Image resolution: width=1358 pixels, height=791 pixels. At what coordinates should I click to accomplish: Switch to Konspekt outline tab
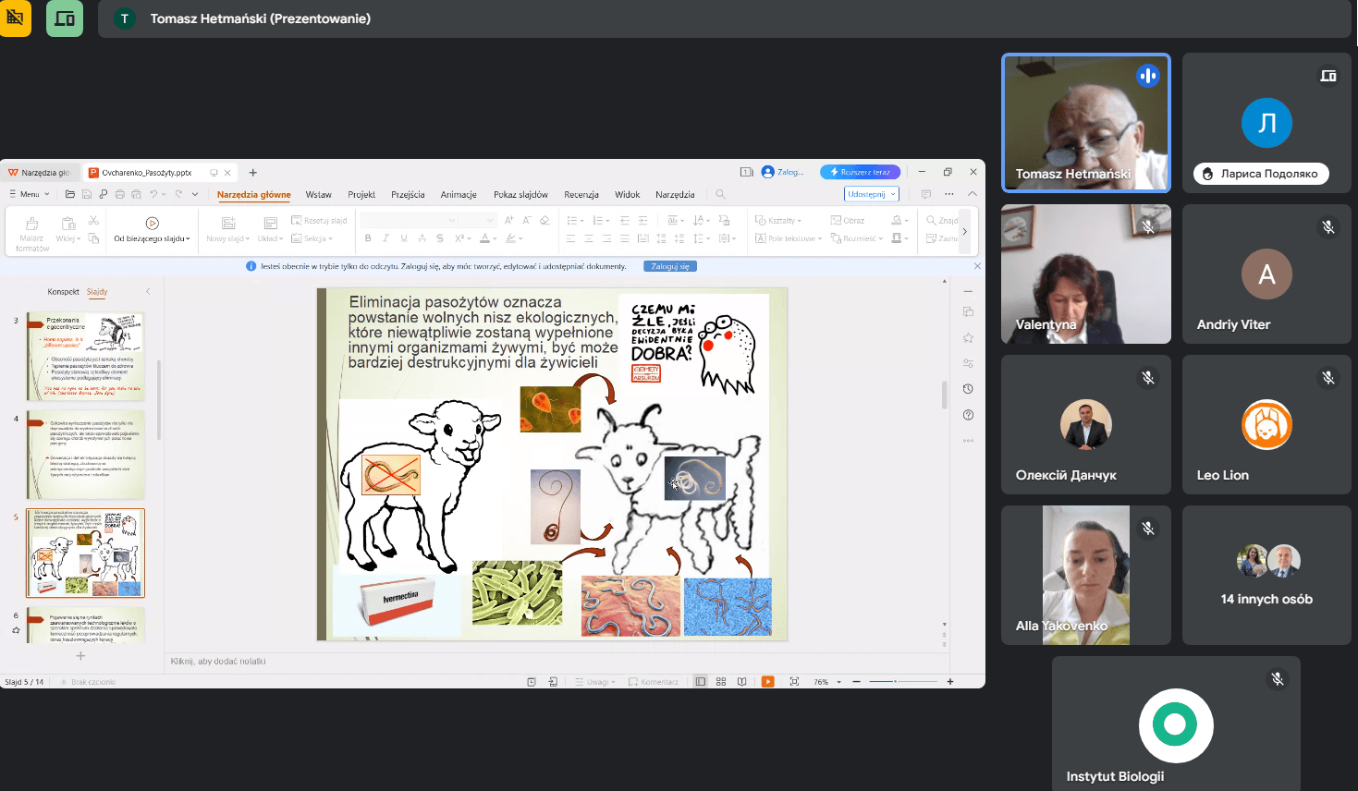click(64, 291)
